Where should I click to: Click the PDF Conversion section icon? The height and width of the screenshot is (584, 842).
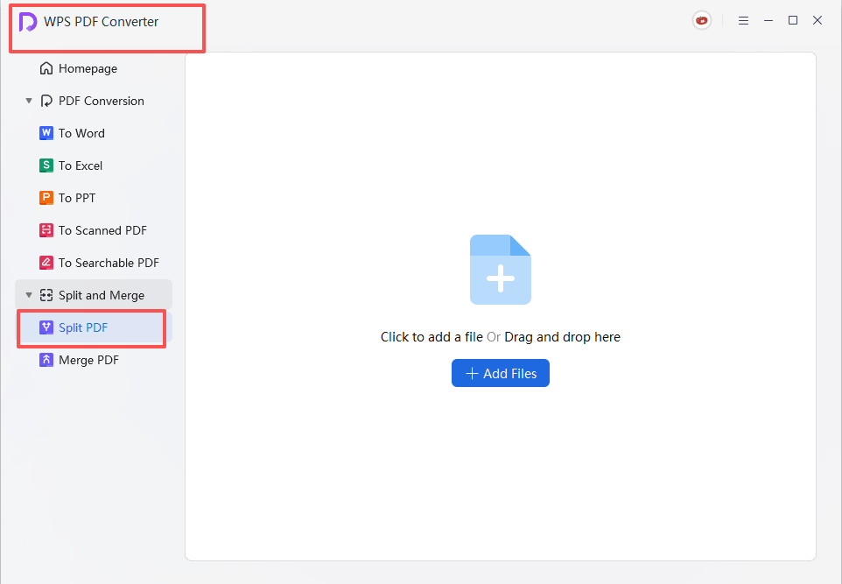click(46, 101)
